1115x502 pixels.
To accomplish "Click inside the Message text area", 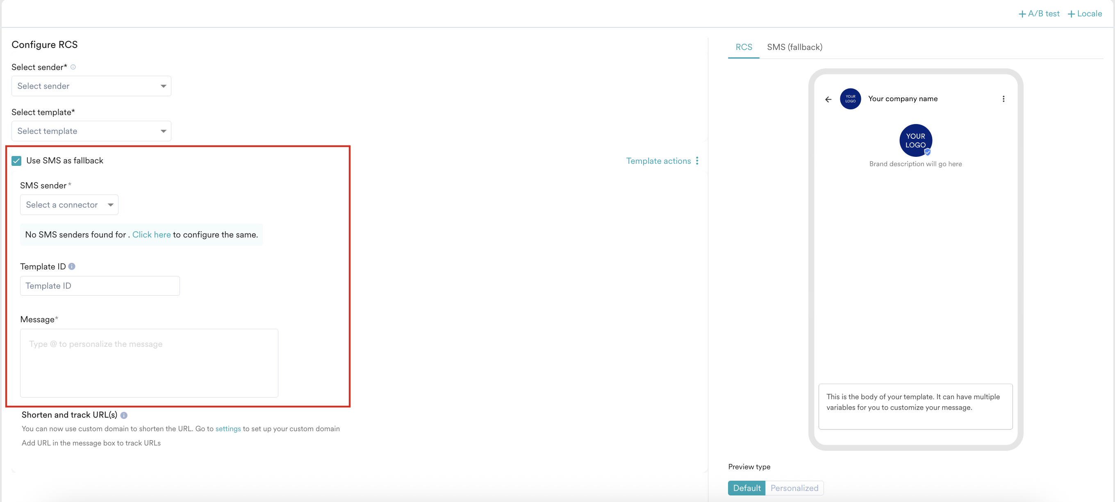I will pyautogui.click(x=148, y=363).
